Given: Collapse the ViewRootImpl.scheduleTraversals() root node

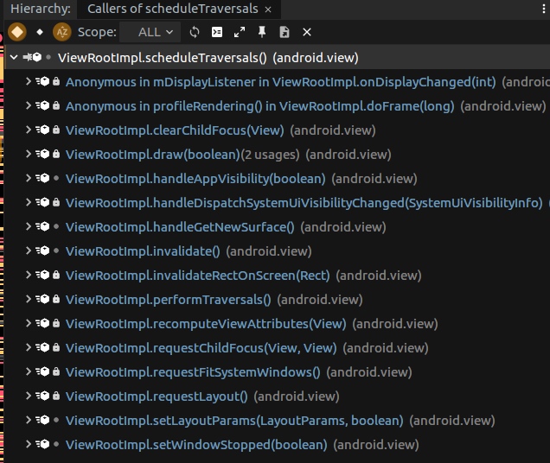Looking at the screenshot, I should [x=14, y=58].
